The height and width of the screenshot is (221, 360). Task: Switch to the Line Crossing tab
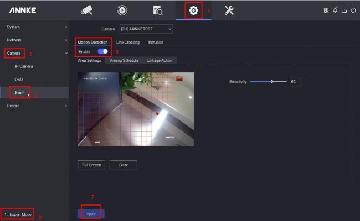[127, 43]
